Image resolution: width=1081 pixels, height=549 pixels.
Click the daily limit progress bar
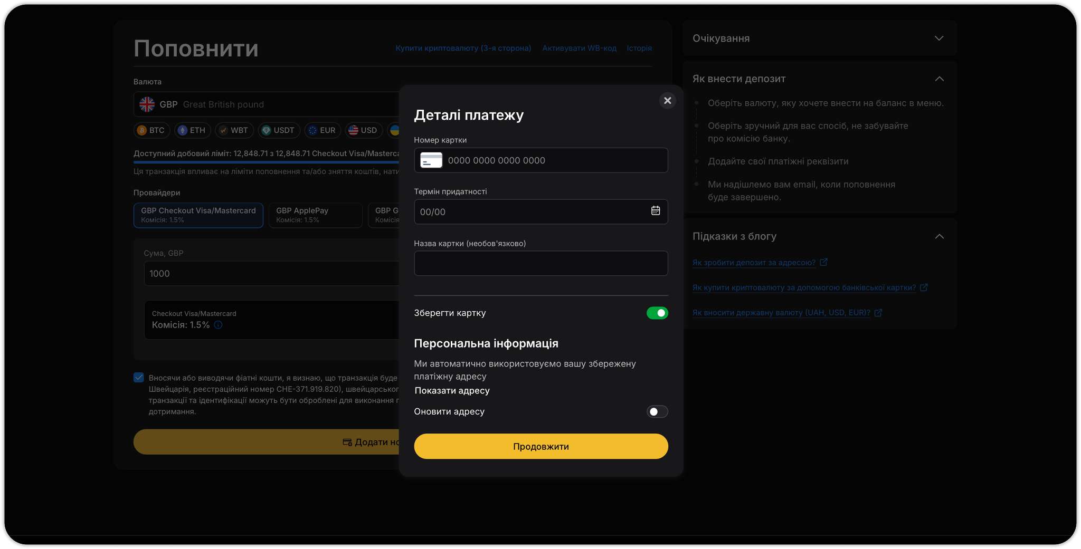point(267,162)
